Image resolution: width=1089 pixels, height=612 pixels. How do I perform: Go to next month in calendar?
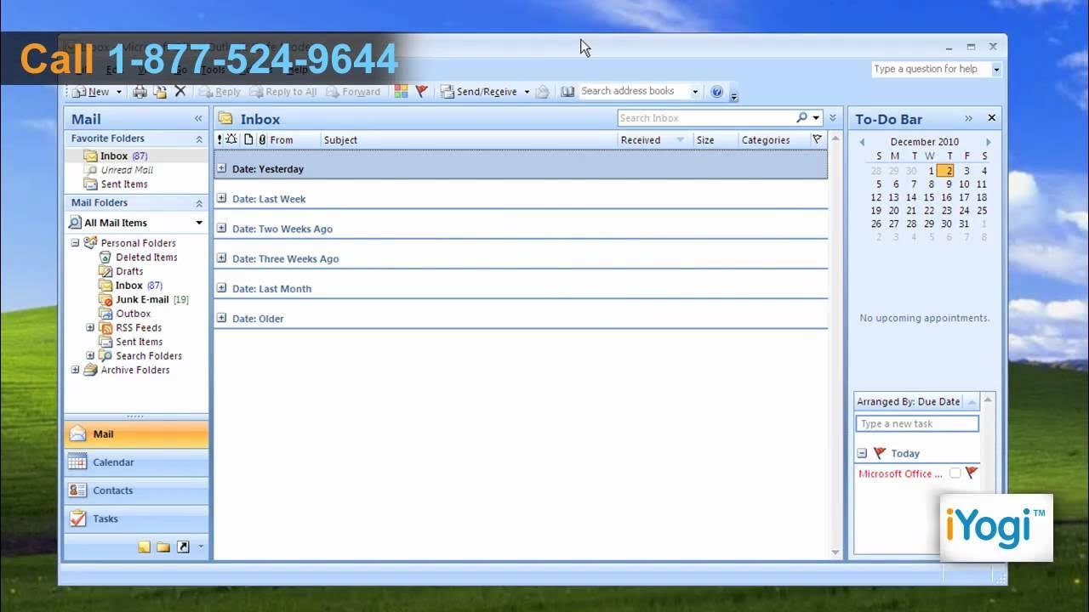tap(988, 142)
